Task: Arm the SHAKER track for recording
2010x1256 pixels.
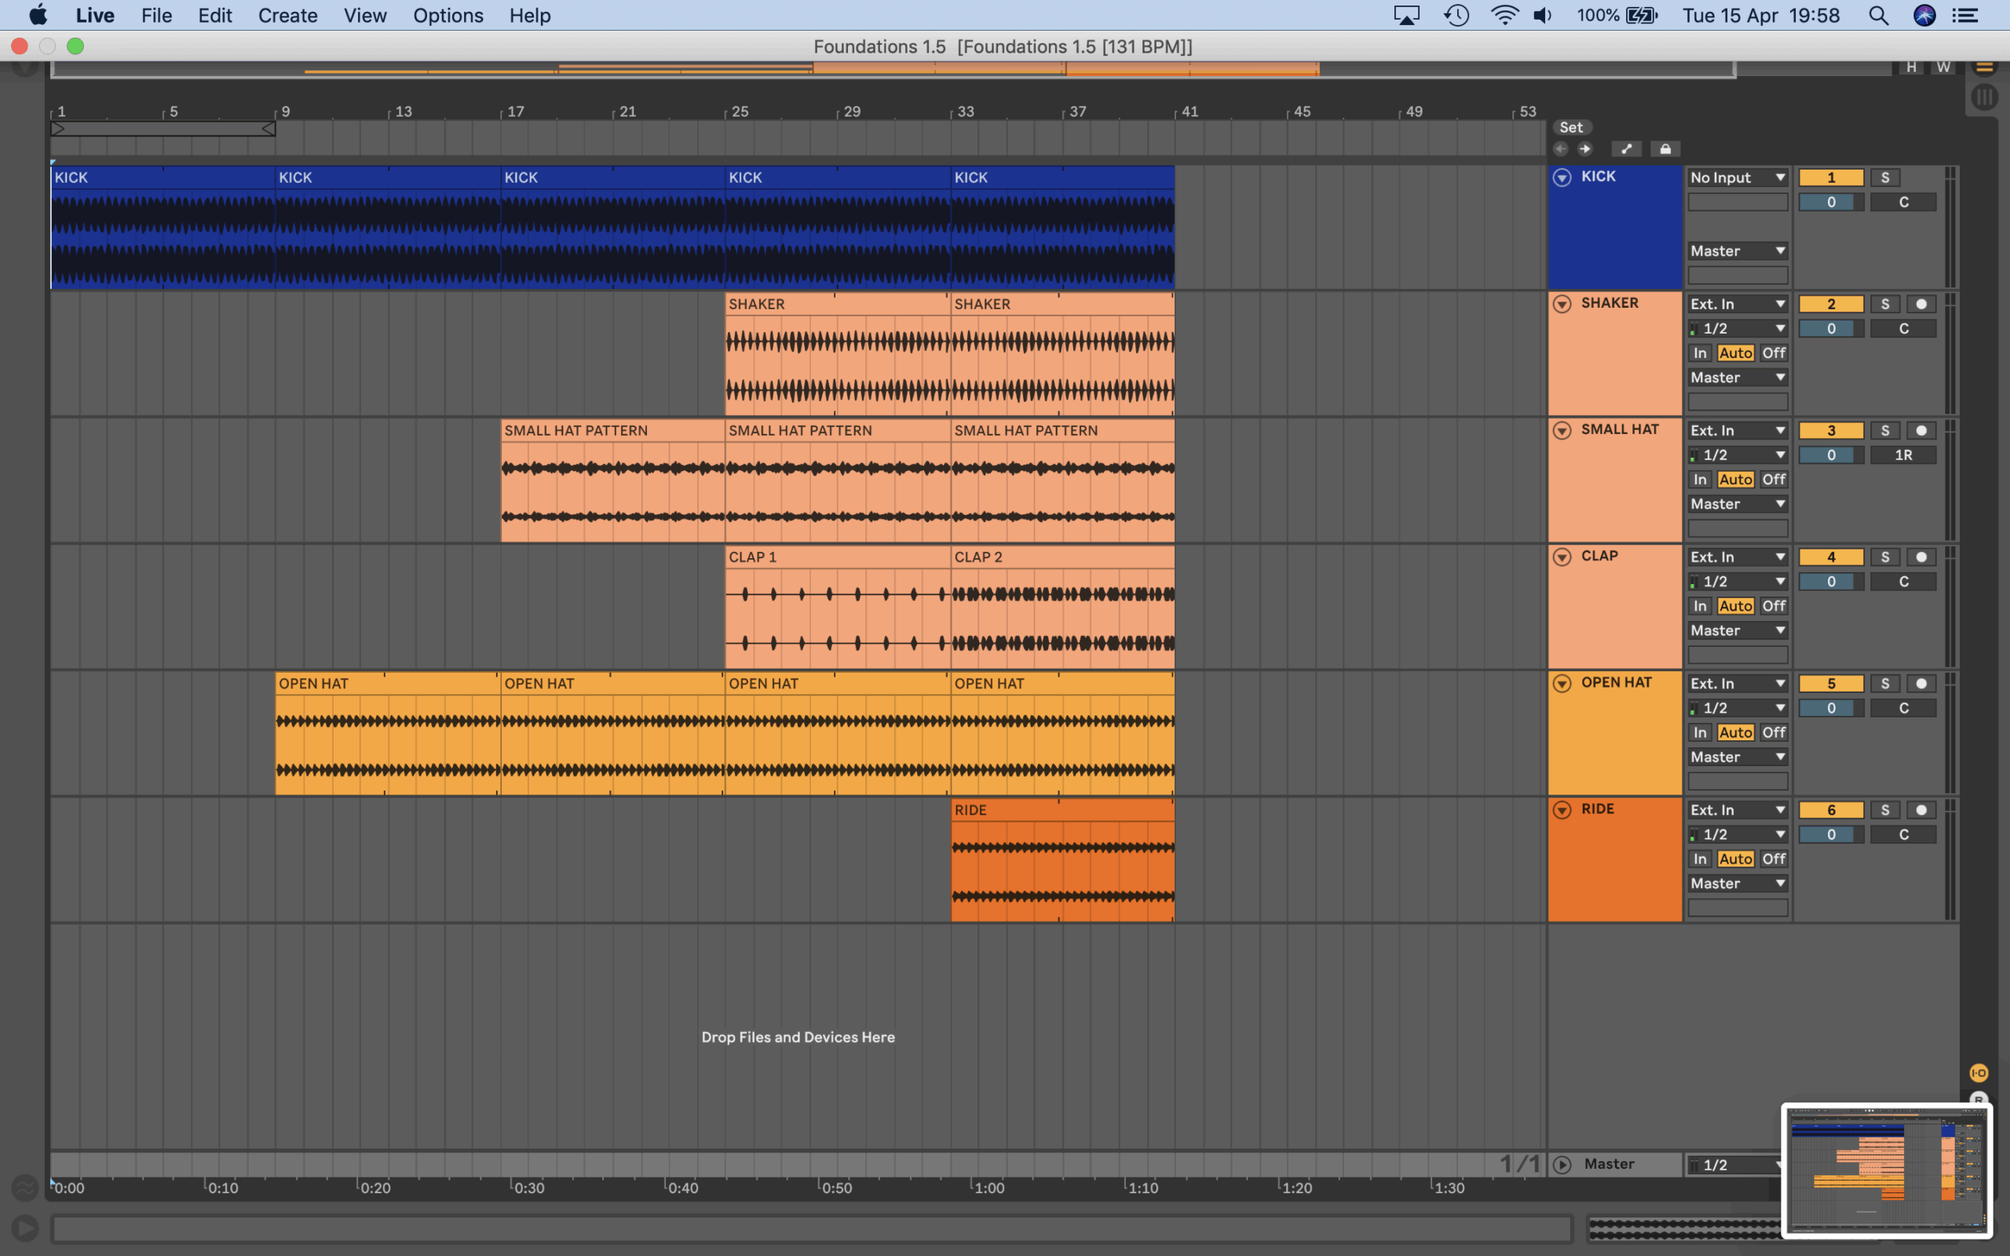Action: click(x=1920, y=304)
